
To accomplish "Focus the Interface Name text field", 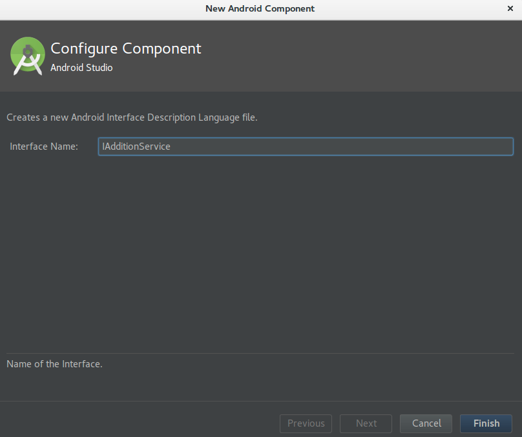I will [x=306, y=147].
